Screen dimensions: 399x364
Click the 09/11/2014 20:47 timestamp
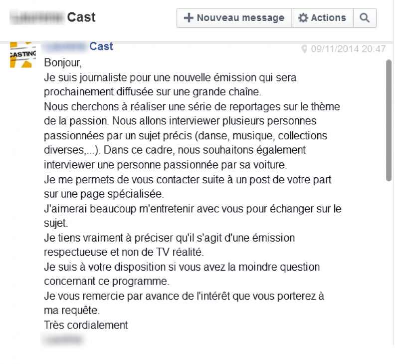click(348, 48)
